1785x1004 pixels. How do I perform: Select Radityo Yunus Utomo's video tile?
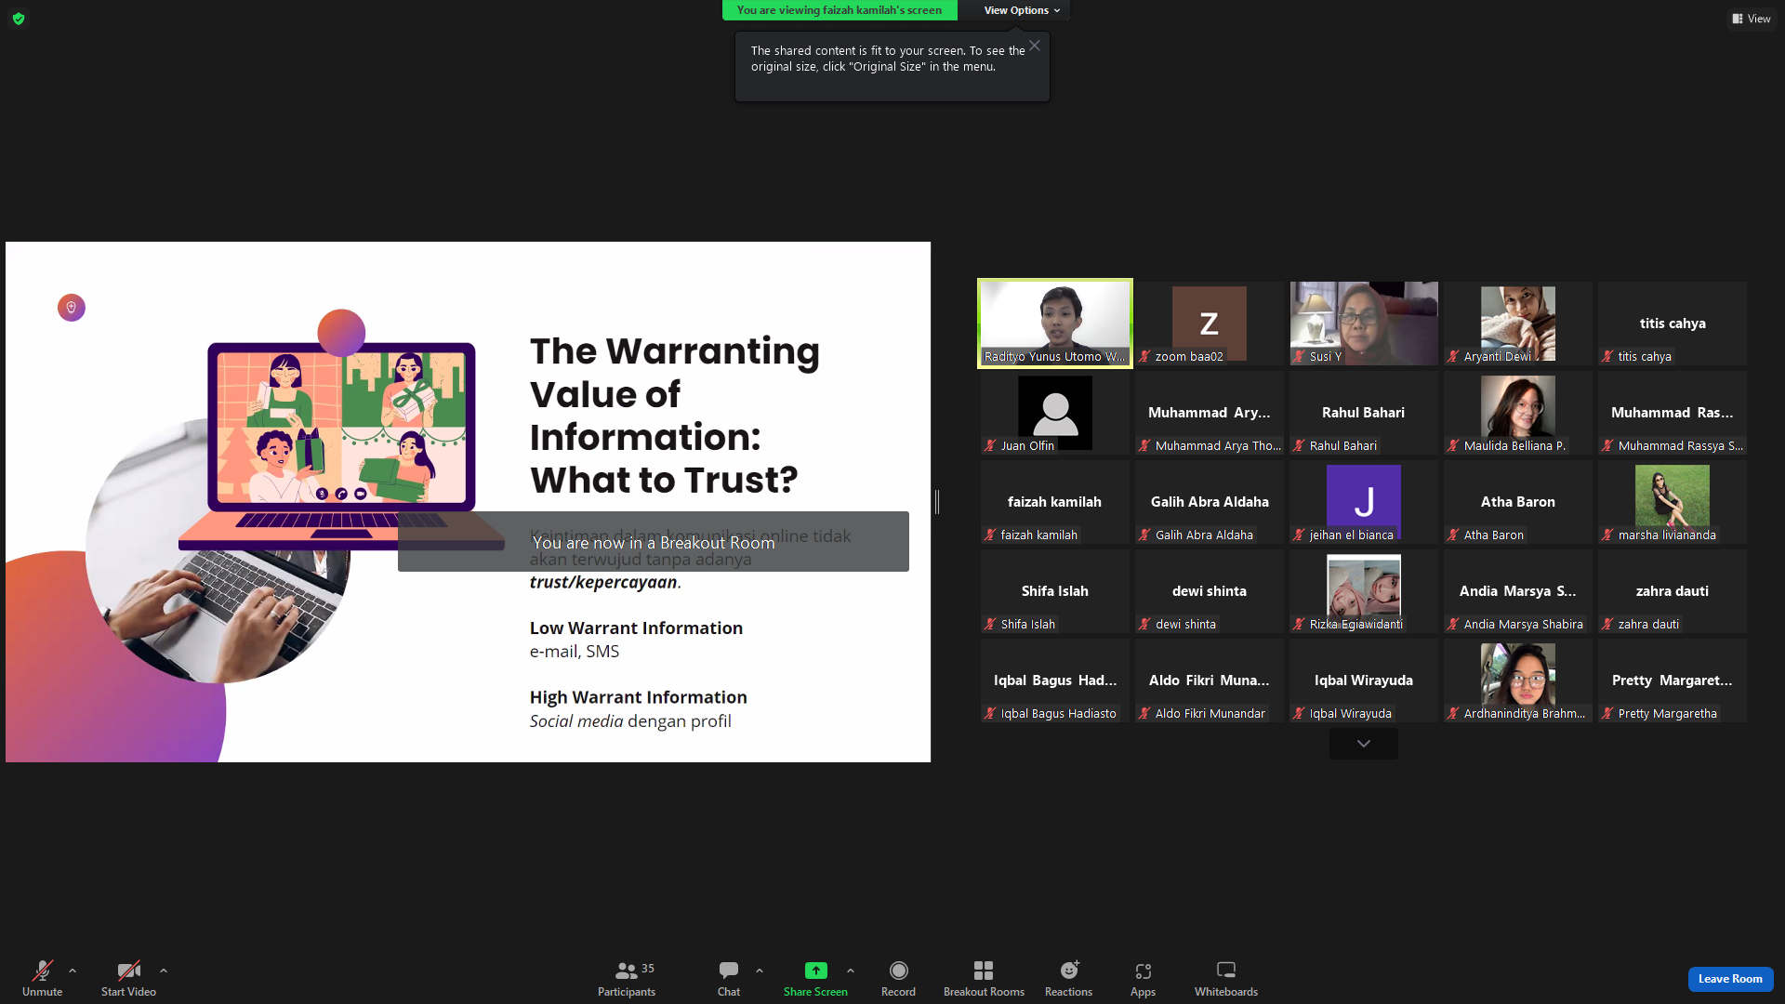click(1055, 324)
